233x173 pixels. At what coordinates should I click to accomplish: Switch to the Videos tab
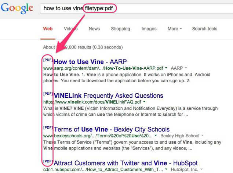pos(70,29)
